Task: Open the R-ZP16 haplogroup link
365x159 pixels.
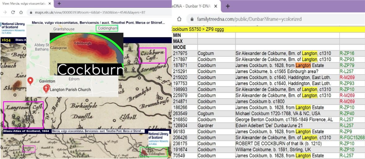Action: 347,53
